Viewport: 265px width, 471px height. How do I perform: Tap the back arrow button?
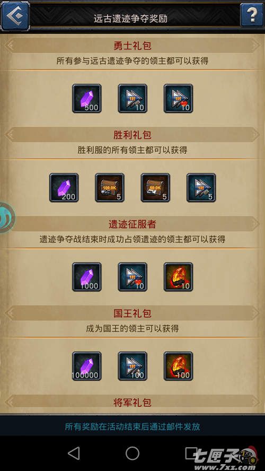point(15,15)
